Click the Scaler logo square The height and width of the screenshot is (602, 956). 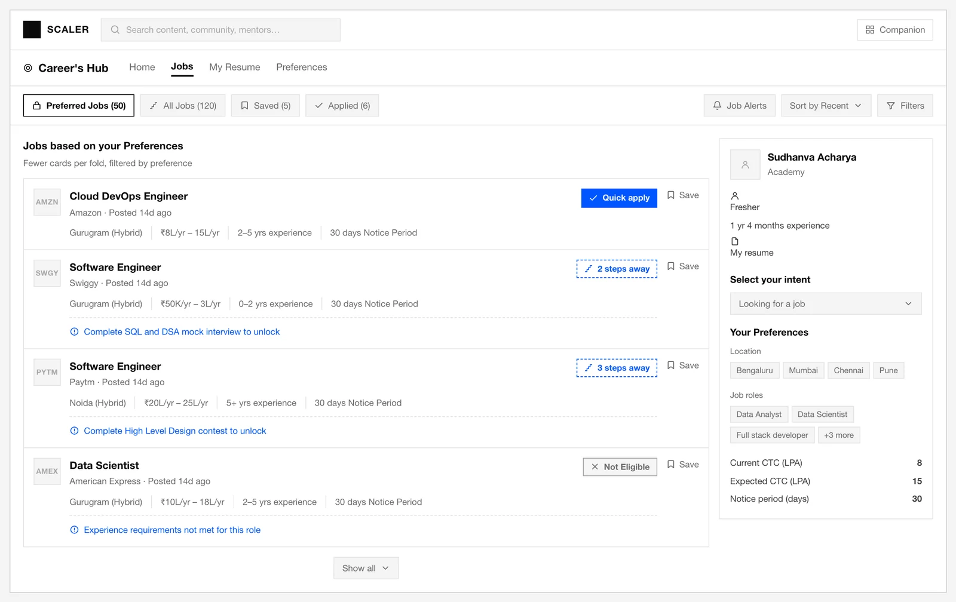[32, 29]
